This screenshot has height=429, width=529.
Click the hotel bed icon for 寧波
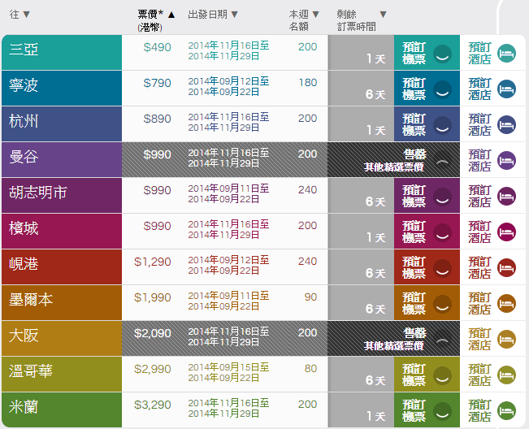point(506,89)
